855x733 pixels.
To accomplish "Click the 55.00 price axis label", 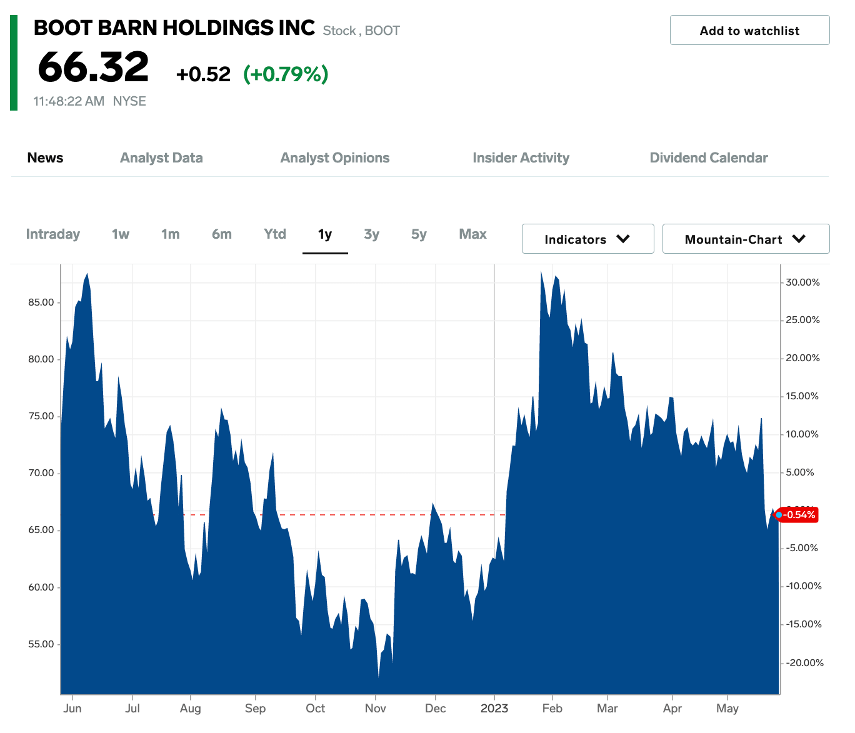I will tap(41, 644).
